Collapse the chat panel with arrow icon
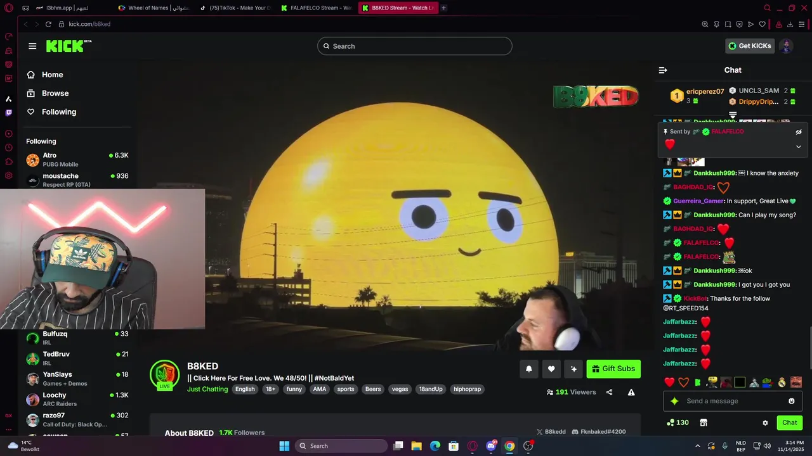The width and height of the screenshot is (812, 456). coord(663,70)
